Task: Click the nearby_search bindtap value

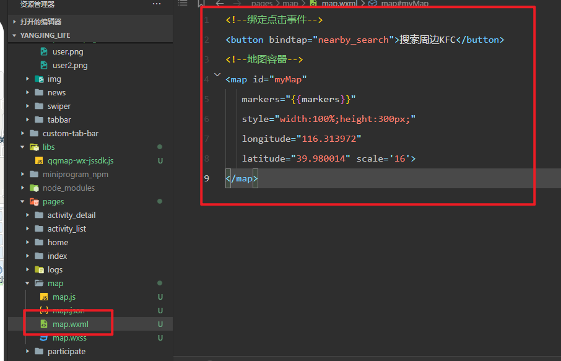Action: click(353, 40)
